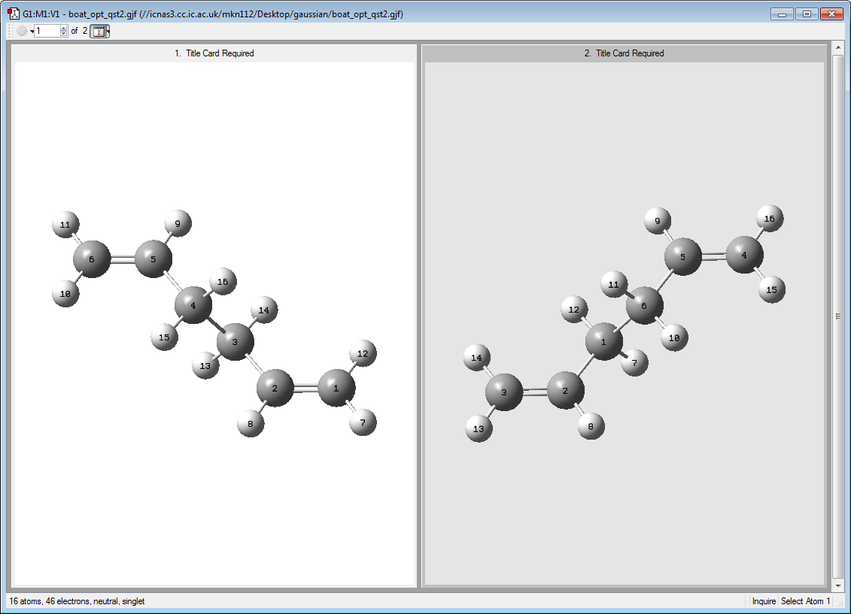The width and height of the screenshot is (851, 614).
Task: Select the '1. Title Card Required' panel header
Action: tap(214, 53)
